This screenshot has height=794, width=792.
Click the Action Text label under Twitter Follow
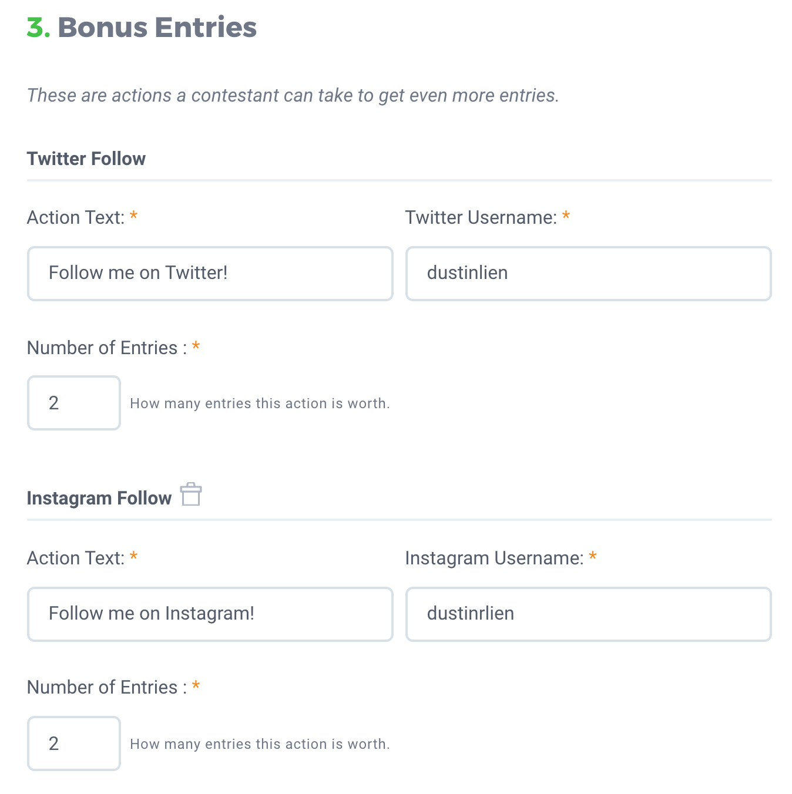click(x=76, y=217)
